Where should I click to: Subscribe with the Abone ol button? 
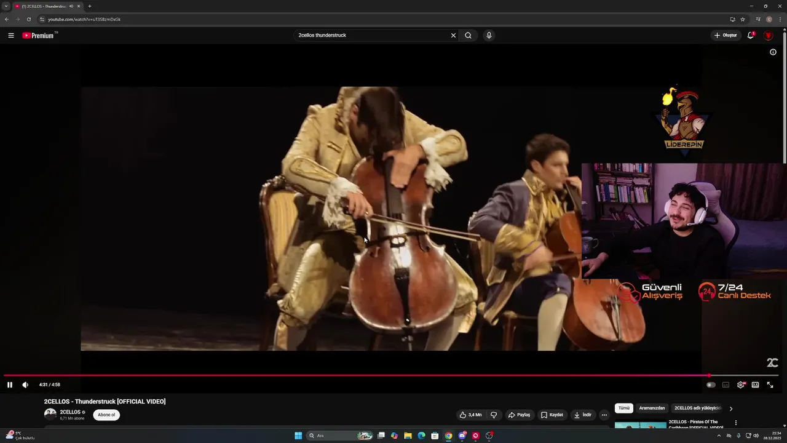coord(106,415)
